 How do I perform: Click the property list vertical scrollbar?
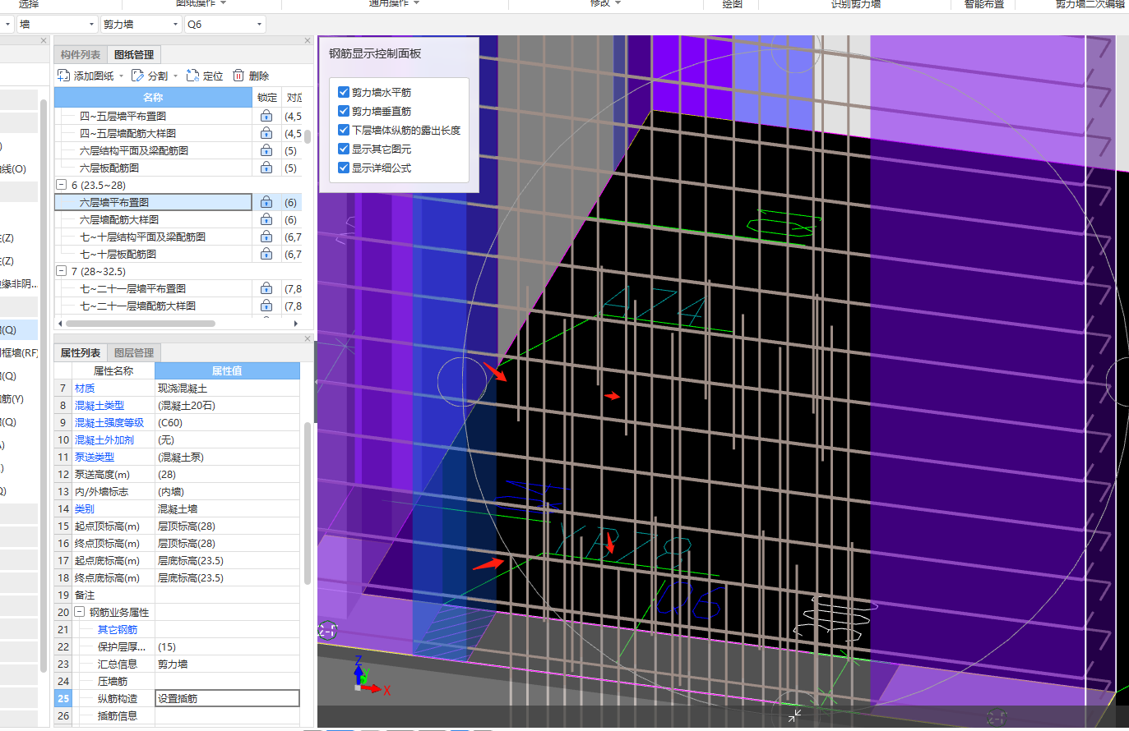(x=308, y=503)
